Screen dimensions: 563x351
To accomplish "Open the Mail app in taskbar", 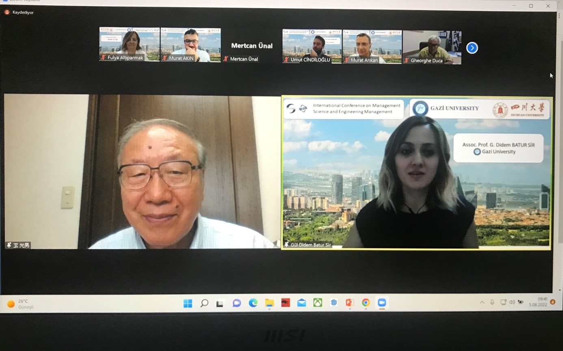I will 301,303.
